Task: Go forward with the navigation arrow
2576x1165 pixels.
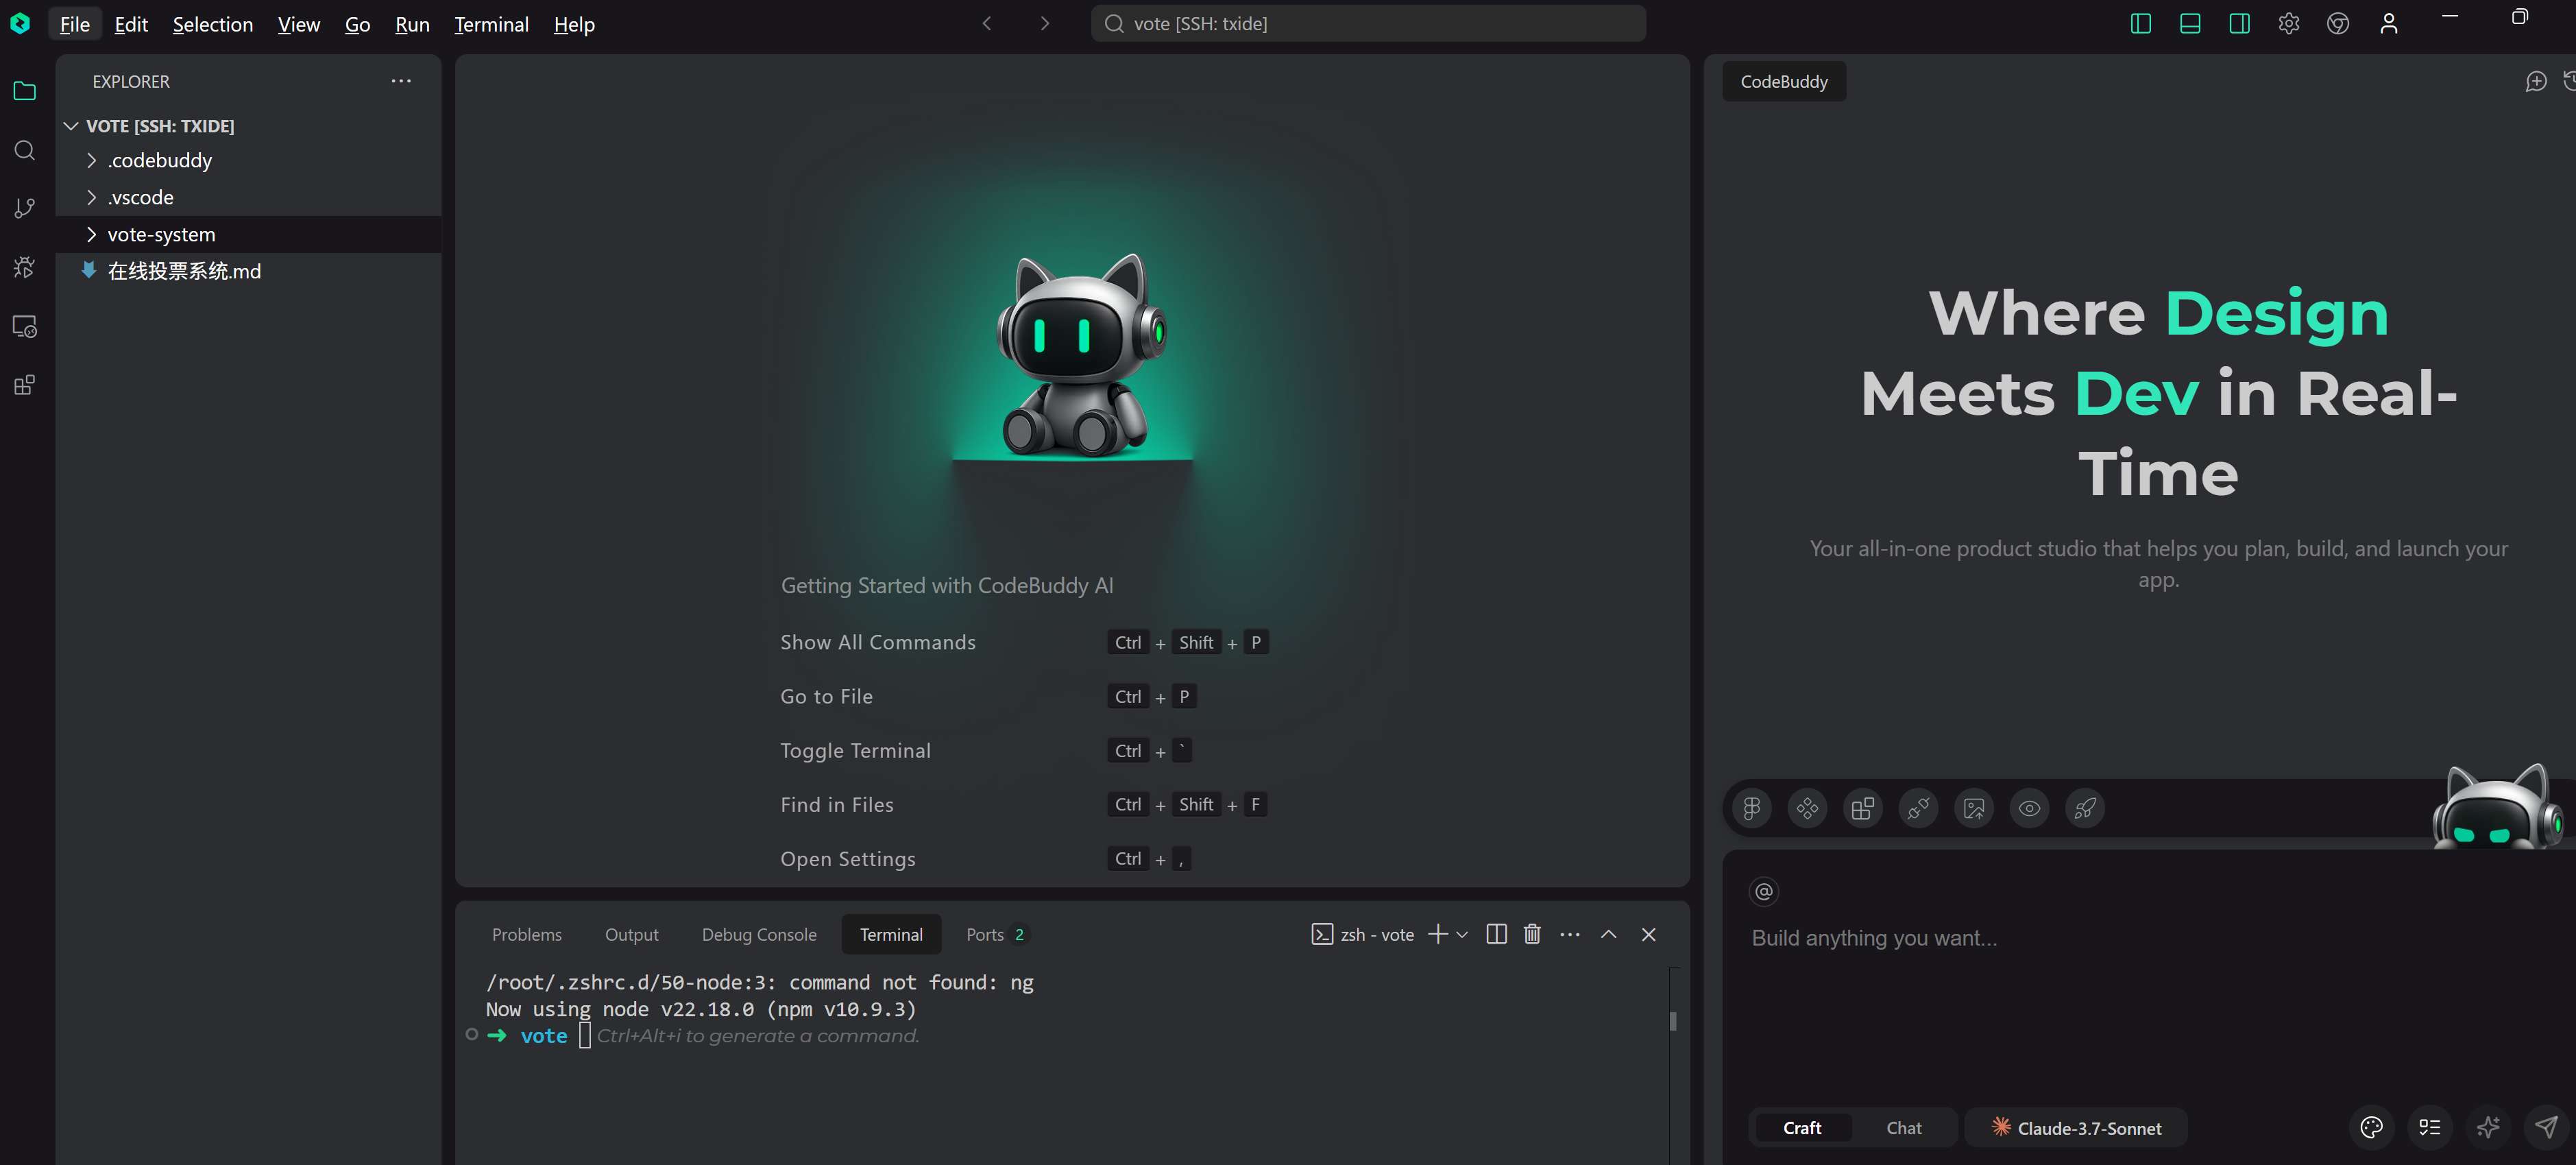Action: click(1045, 23)
